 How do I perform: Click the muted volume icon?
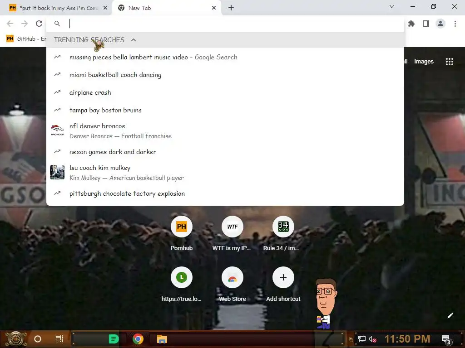pyautogui.click(x=372, y=339)
